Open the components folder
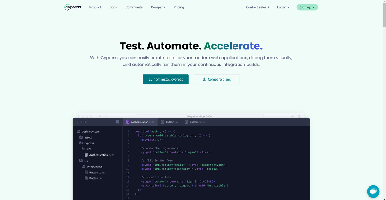The image size is (386, 200). (92, 167)
